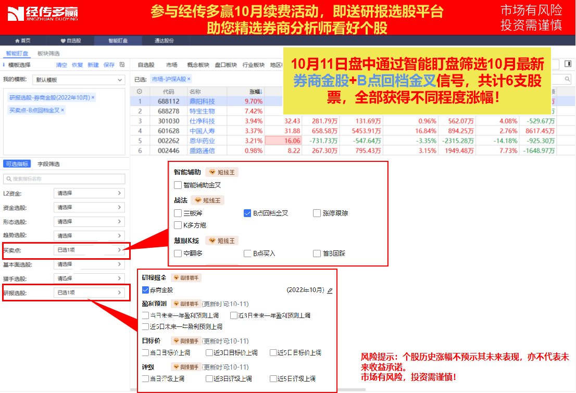The width and height of the screenshot is (576, 393).
Task: Click the 舆情猎手 badge beside 研报掘金
Action: pos(186,278)
